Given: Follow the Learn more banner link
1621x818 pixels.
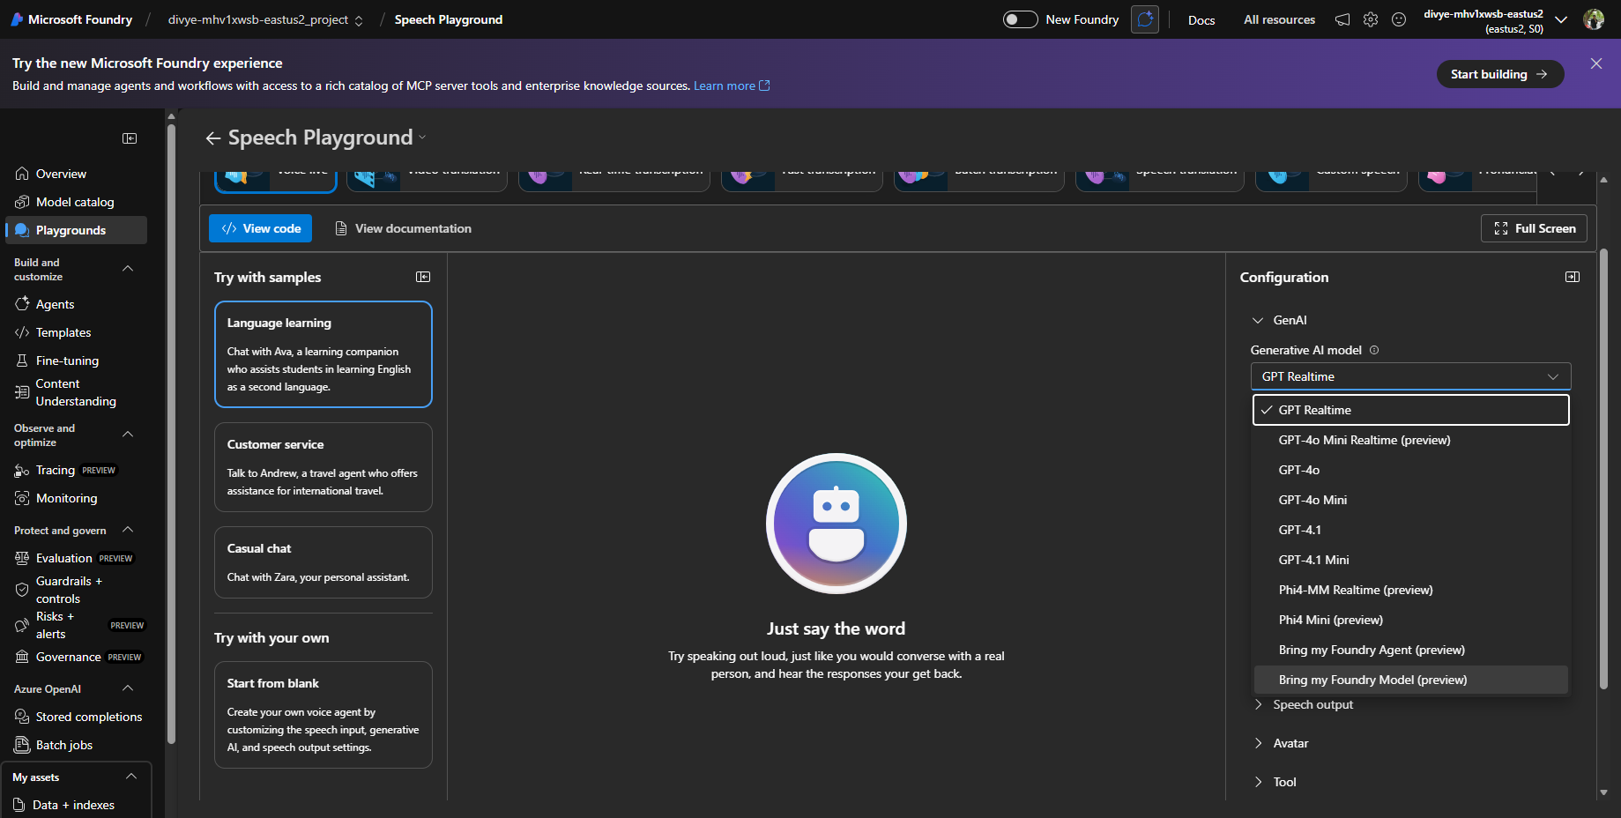Looking at the screenshot, I should click(x=732, y=86).
